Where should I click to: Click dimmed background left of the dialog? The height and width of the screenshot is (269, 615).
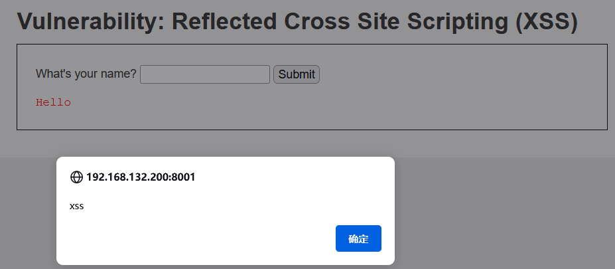point(28,213)
